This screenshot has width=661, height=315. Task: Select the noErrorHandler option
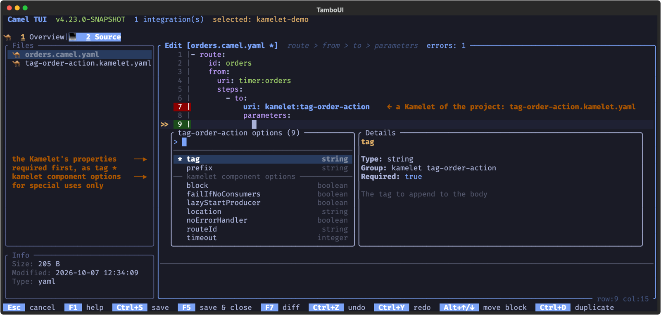pos(263,220)
